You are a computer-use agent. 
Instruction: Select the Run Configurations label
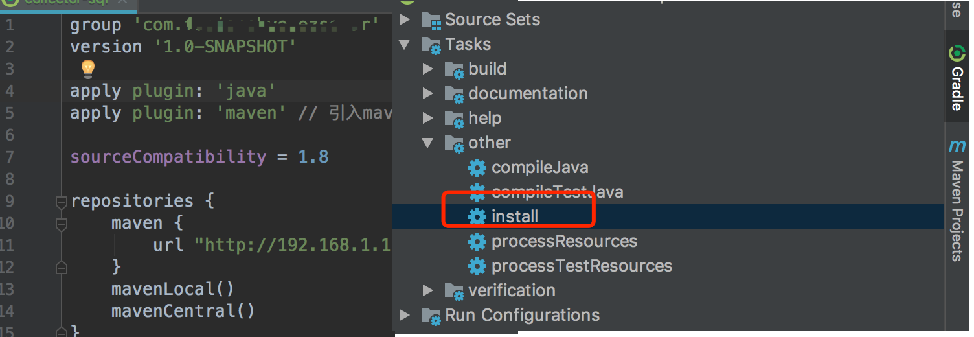tap(523, 315)
